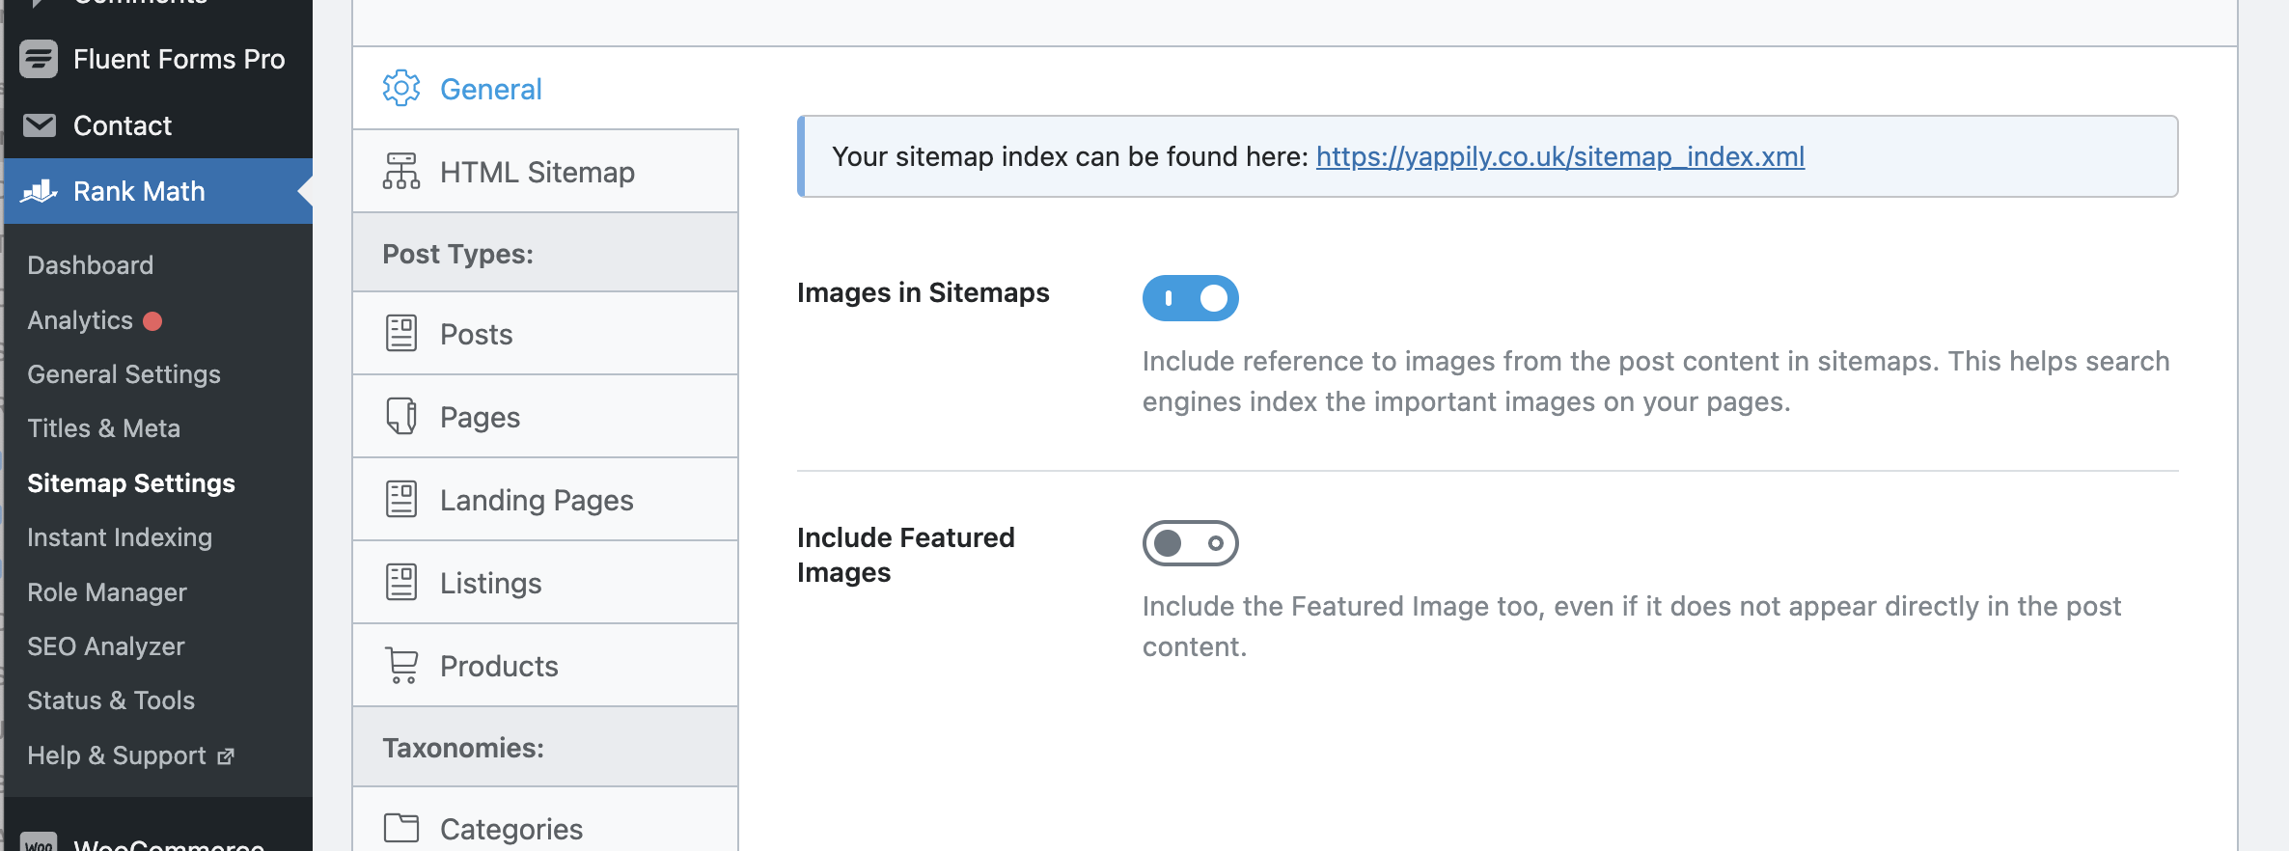This screenshot has width=2289, height=851.
Task: Open the Rank Math menu
Action: tap(139, 191)
